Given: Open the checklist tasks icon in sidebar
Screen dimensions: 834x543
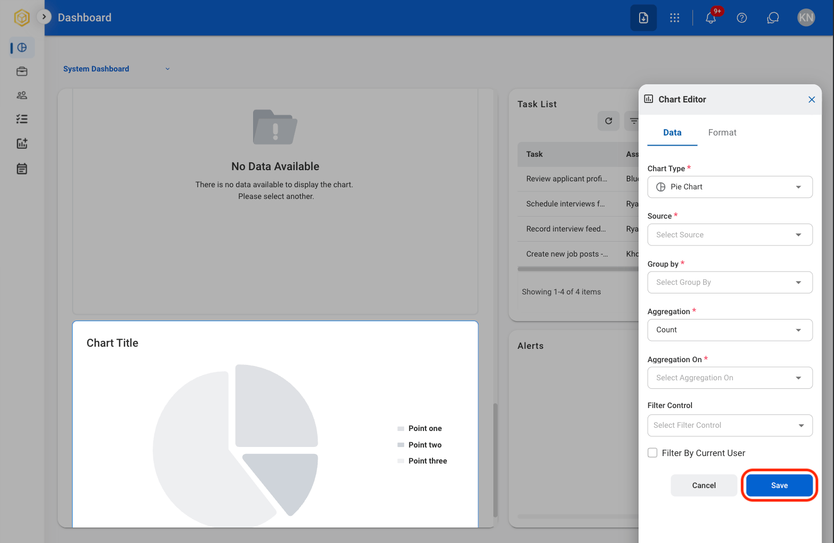Looking at the screenshot, I should 22,119.
